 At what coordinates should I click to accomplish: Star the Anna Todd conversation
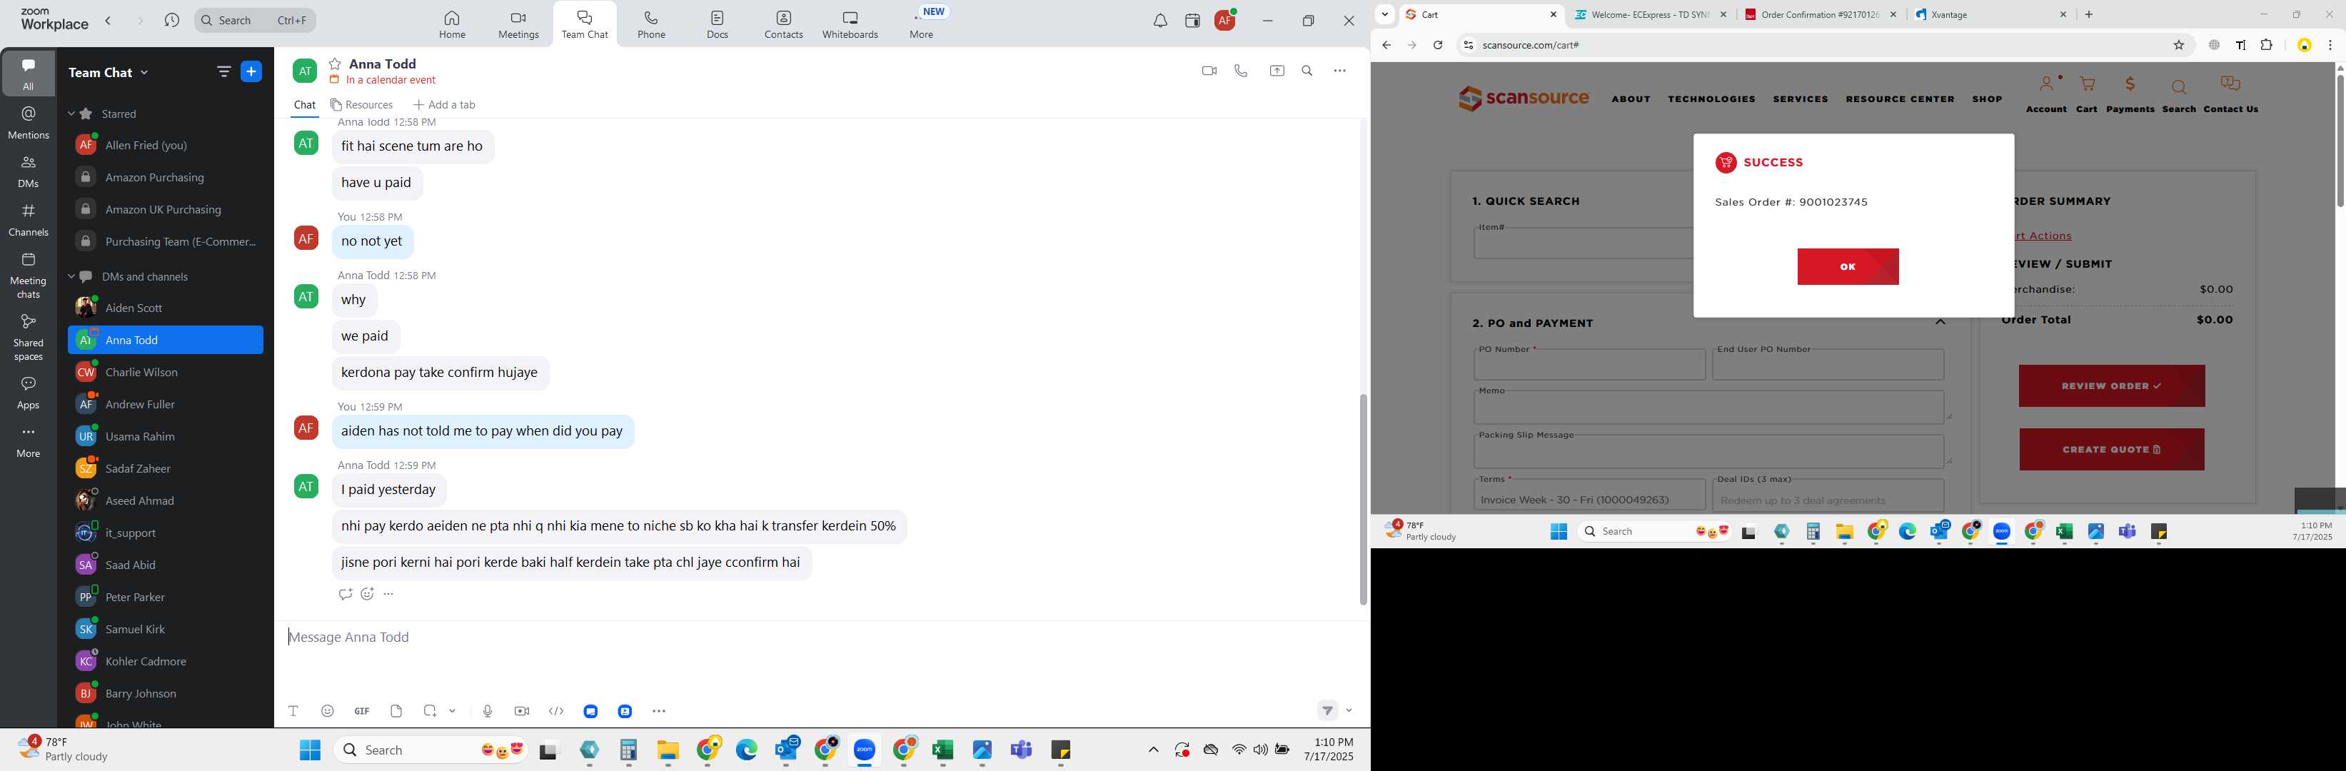click(x=335, y=64)
